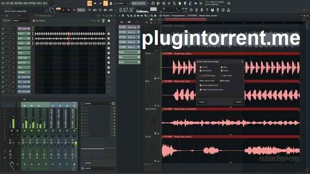Click the info circle icon in toolbar
The image size is (310, 174).
(x=223, y=10)
